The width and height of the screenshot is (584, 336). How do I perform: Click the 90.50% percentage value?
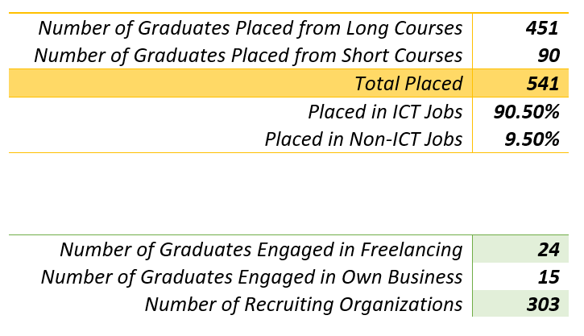coord(526,111)
